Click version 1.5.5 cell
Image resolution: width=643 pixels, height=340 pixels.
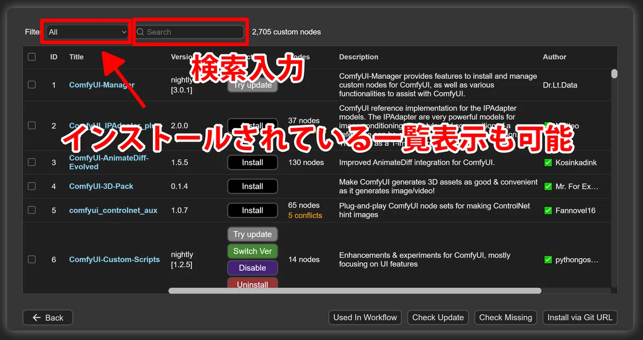coord(180,162)
